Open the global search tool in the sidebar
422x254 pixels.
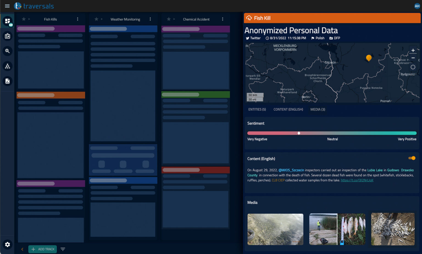click(x=7, y=51)
